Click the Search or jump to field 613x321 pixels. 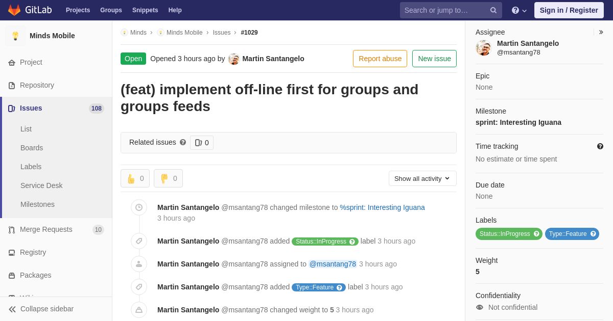point(444,10)
